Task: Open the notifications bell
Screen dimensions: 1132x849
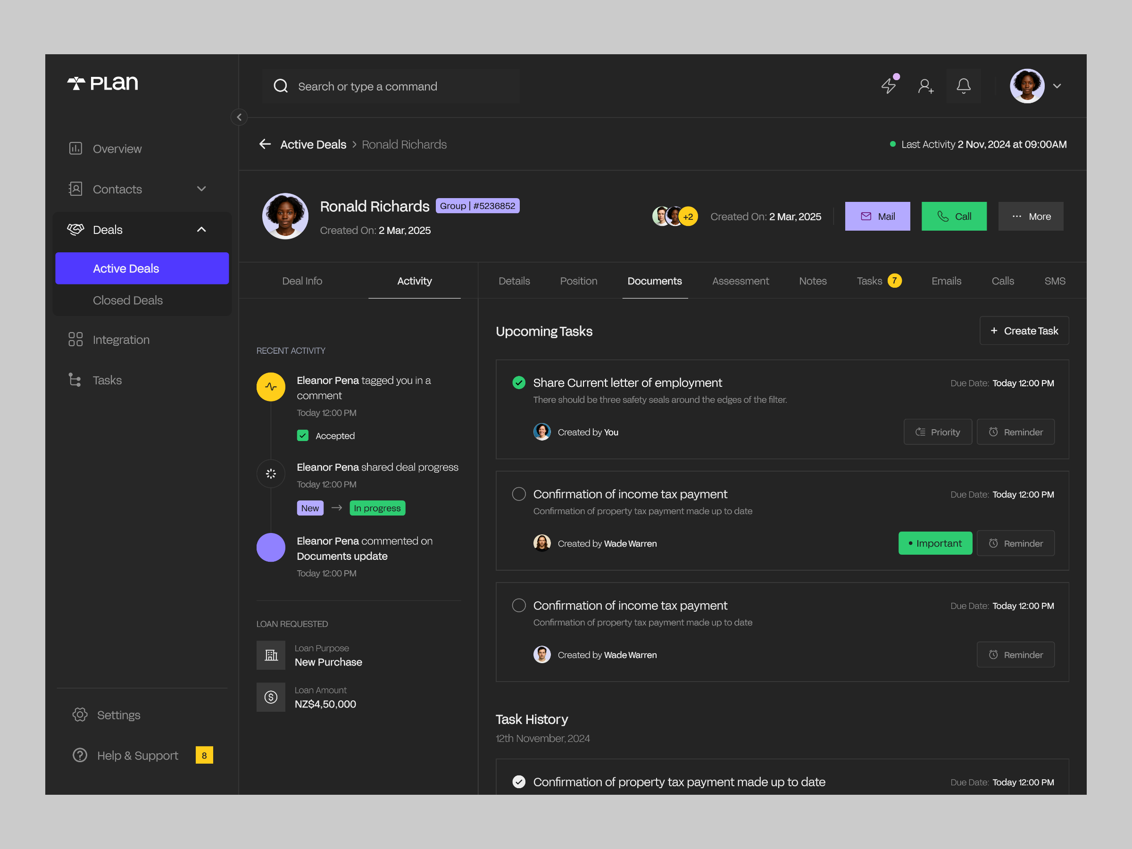Action: tap(964, 86)
